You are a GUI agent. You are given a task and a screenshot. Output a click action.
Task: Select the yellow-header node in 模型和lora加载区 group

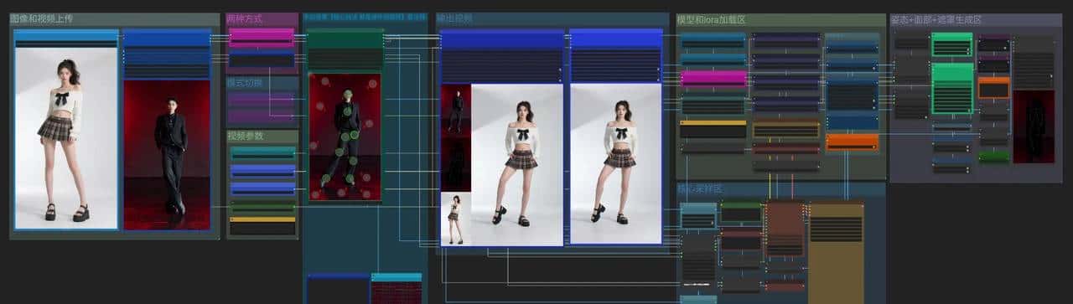[x=713, y=129]
